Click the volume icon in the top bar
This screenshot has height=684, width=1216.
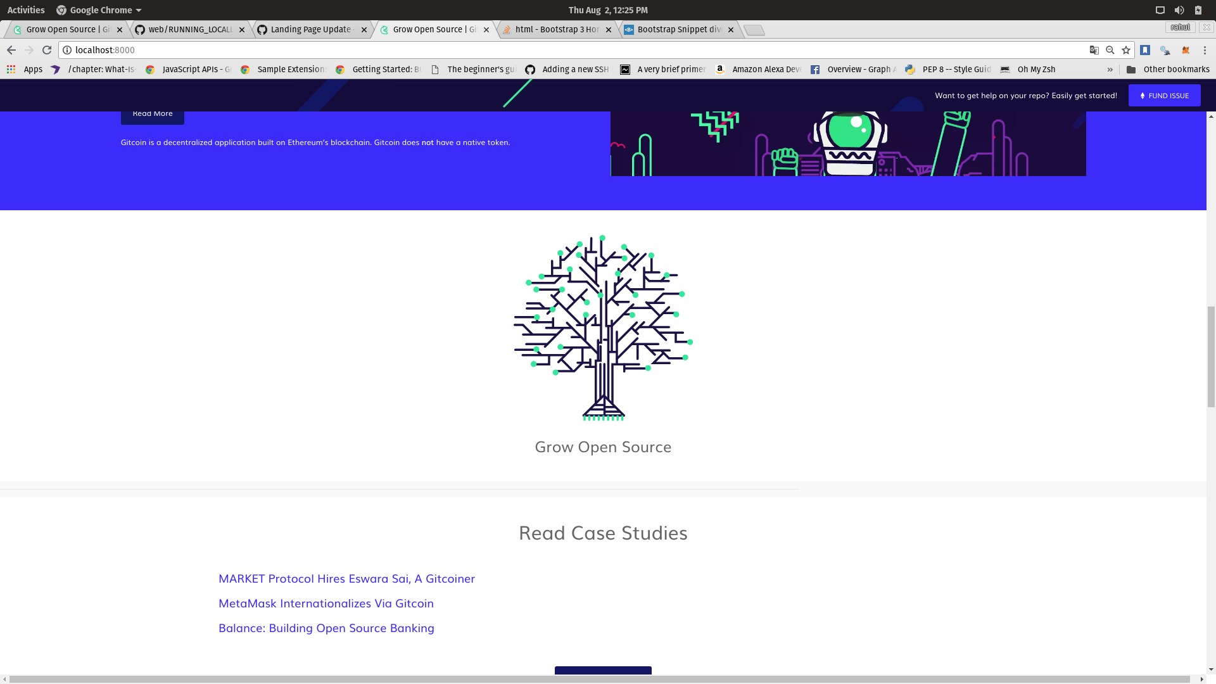pos(1179,9)
